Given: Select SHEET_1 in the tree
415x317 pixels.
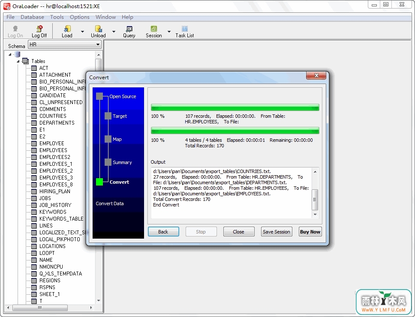Looking at the screenshot, I should (49, 294).
